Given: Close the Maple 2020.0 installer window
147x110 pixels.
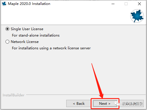Looking at the screenshot, I should coord(139,4).
